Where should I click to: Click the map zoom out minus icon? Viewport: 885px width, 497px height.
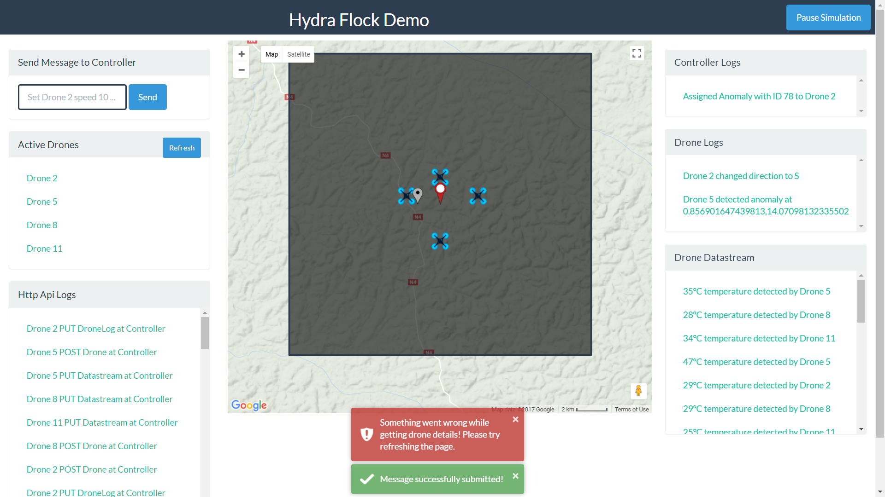242,70
